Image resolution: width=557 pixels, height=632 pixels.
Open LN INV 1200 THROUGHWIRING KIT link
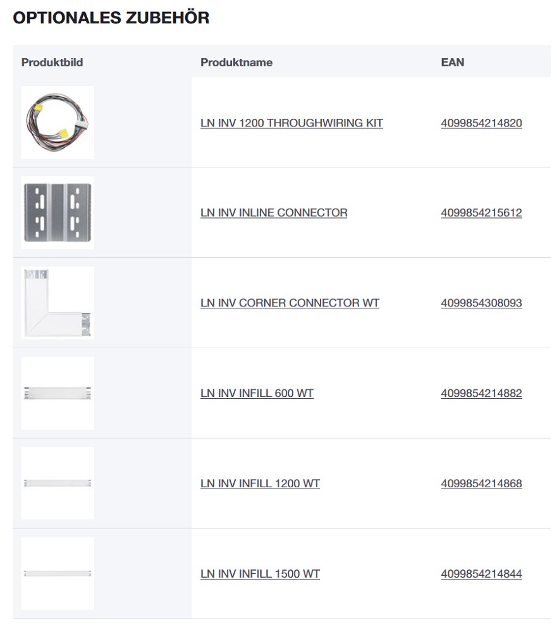291,123
